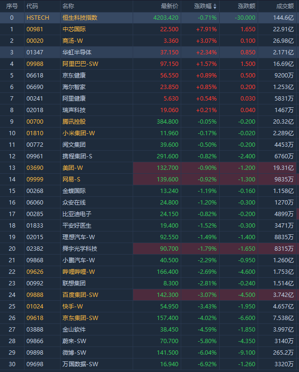The height and width of the screenshot is (372, 299).
Task: Open 理想汽车-W stock
Action: tap(79, 237)
